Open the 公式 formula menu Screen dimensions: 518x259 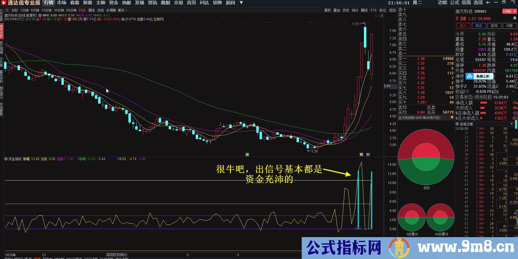pyautogui.click(x=454, y=2)
